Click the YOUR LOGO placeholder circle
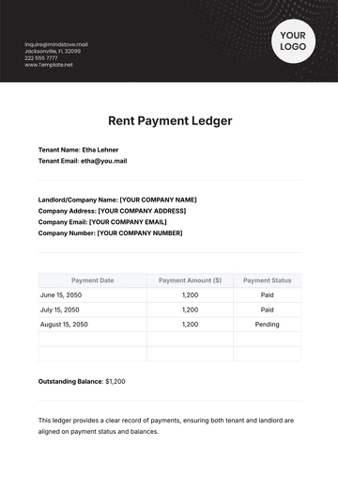The height and width of the screenshot is (479, 338). pyautogui.click(x=293, y=41)
